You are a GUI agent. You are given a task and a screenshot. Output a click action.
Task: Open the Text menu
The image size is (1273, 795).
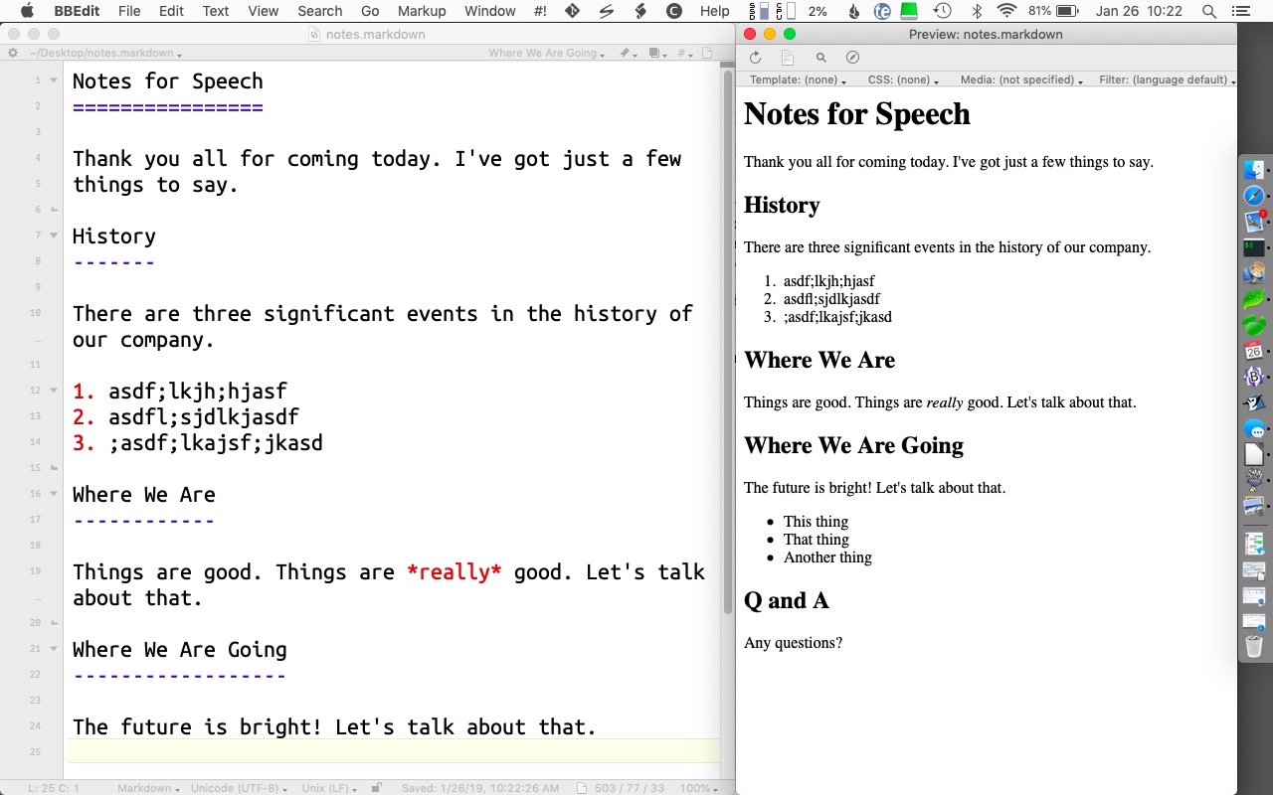pos(216,11)
